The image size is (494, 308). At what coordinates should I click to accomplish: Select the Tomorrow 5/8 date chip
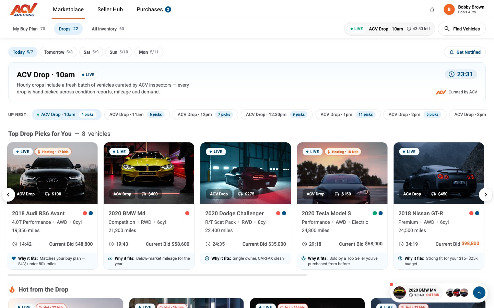pos(58,52)
